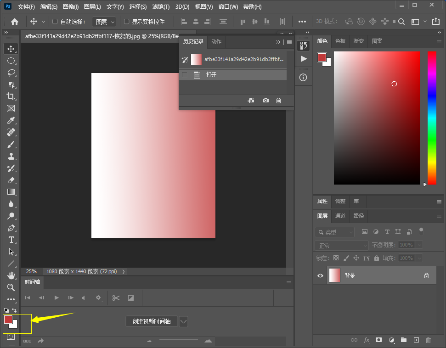The image size is (446, 348).
Task: Select the Eyedropper tool
Action: tap(11, 120)
